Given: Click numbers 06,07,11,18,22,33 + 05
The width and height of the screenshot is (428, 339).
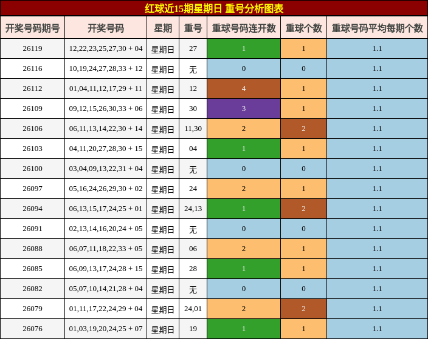Looking at the screenshot, I should (x=106, y=249).
